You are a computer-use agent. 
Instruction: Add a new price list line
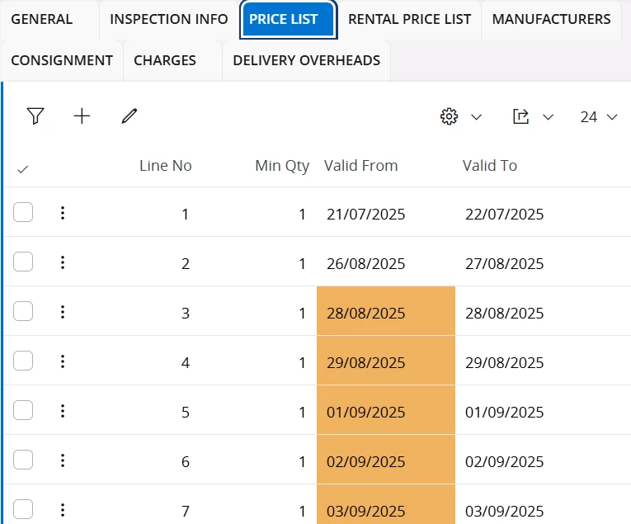[x=82, y=116]
